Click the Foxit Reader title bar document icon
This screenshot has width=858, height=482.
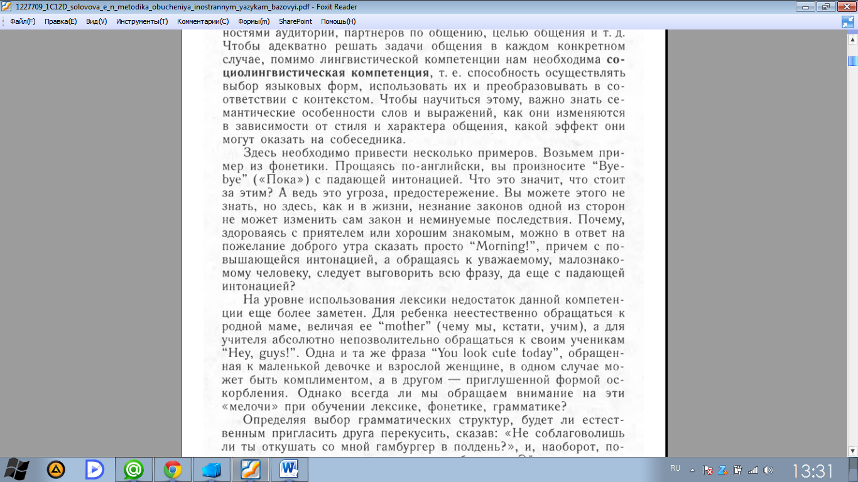pyautogui.click(x=7, y=6)
